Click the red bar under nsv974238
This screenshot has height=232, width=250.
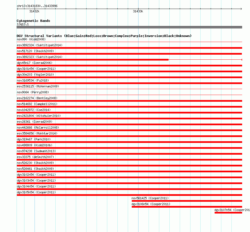pos(129,154)
